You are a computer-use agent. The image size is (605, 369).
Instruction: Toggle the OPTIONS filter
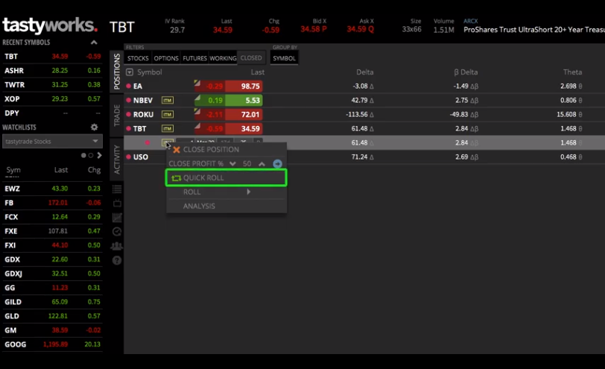coord(166,58)
